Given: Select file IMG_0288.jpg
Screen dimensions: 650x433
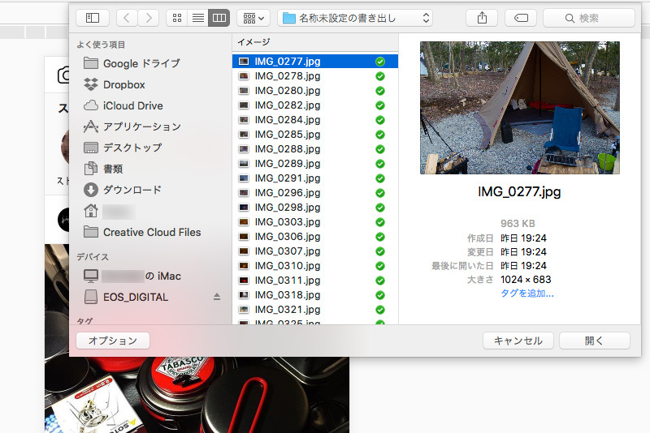Looking at the screenshot, I should 315,149.
